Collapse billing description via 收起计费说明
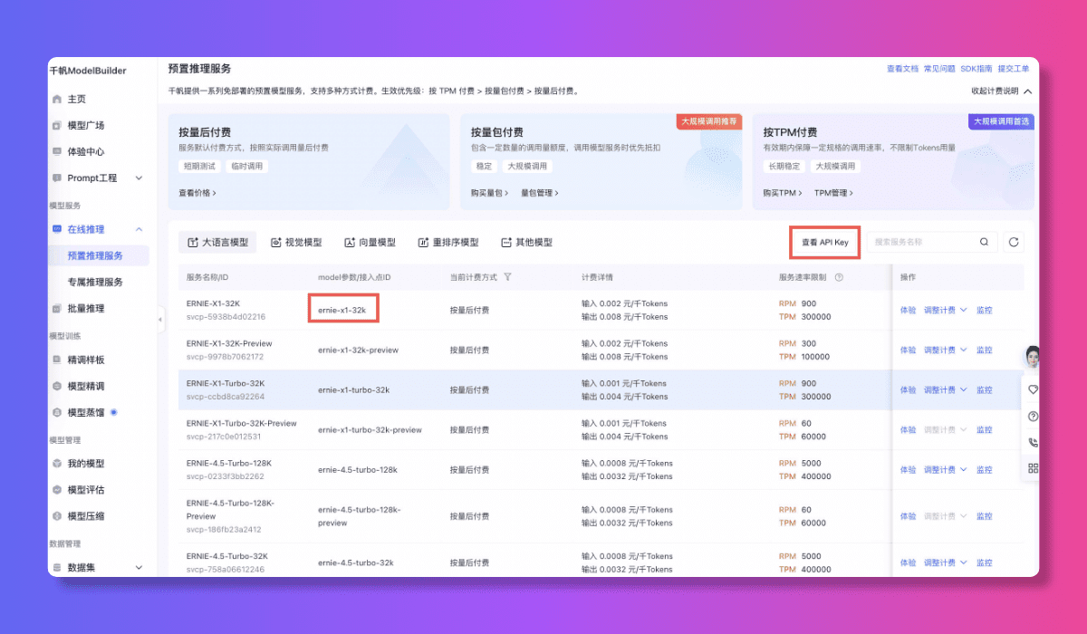 coord(1001,91)
